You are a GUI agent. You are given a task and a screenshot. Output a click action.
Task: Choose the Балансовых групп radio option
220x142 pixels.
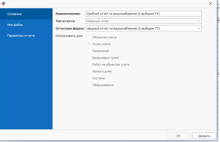pos(89,58)
